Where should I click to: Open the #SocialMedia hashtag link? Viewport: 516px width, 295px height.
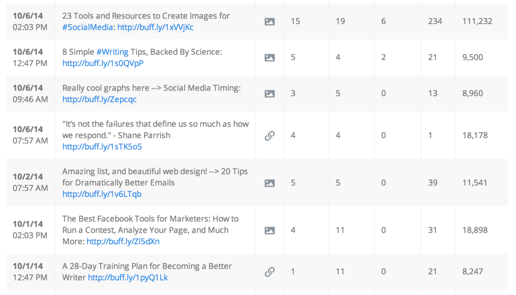88,27
